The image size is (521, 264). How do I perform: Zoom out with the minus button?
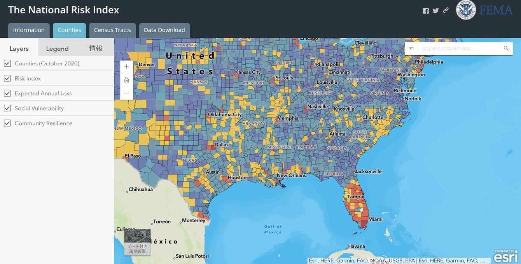[126, 93]
